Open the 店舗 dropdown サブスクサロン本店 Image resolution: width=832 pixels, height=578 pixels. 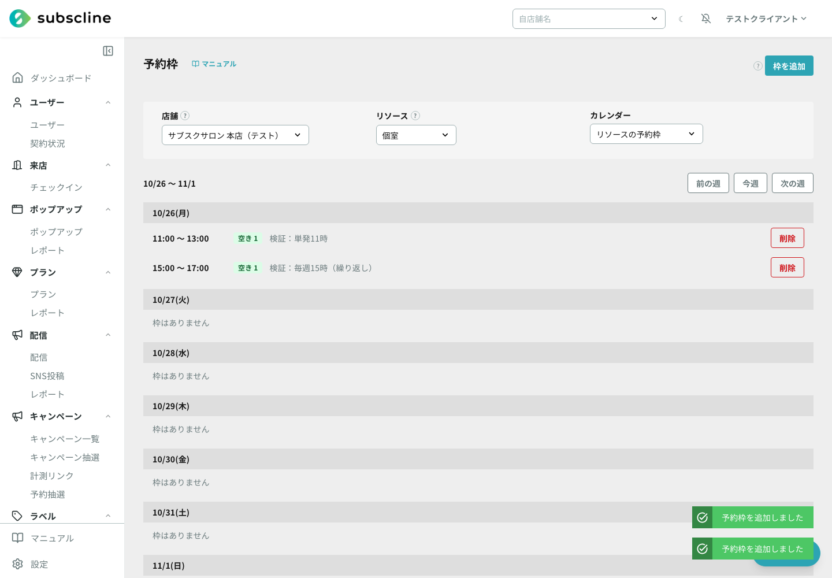pyautogui.click(x=235, y=135)
